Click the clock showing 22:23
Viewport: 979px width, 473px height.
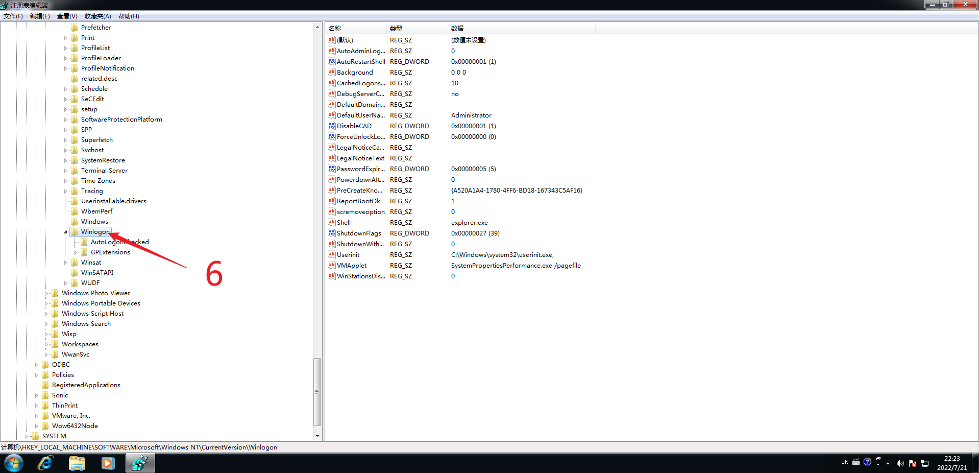(x=952, y=459)
